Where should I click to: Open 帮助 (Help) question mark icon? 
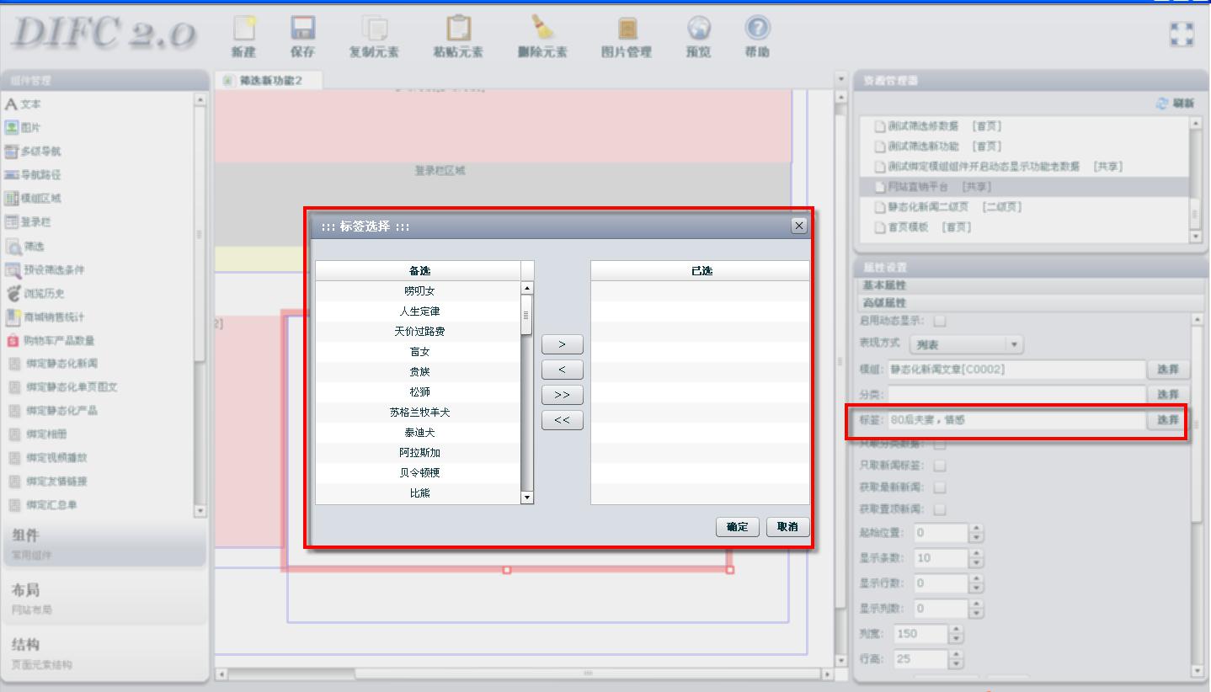(757, 30)
